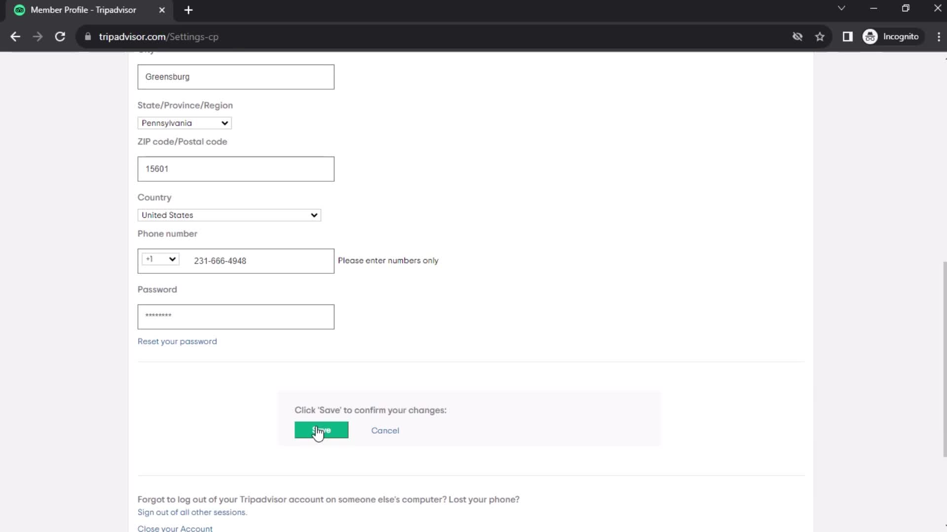Click the Incognito profile icon
Viewport: 947px width, 532px height.
pos(871,36)
